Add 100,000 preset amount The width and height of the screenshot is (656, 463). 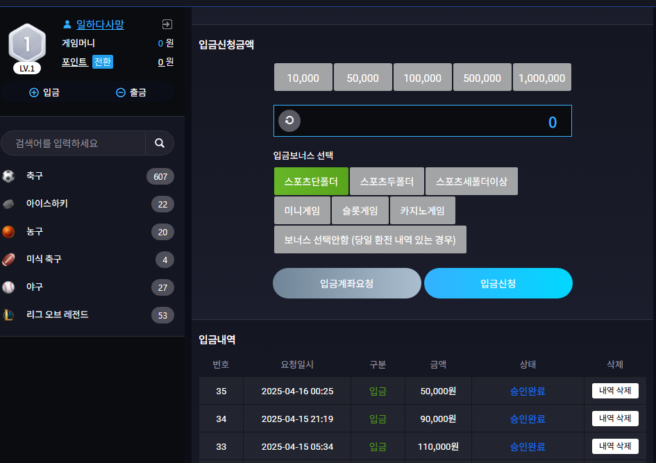422,77
